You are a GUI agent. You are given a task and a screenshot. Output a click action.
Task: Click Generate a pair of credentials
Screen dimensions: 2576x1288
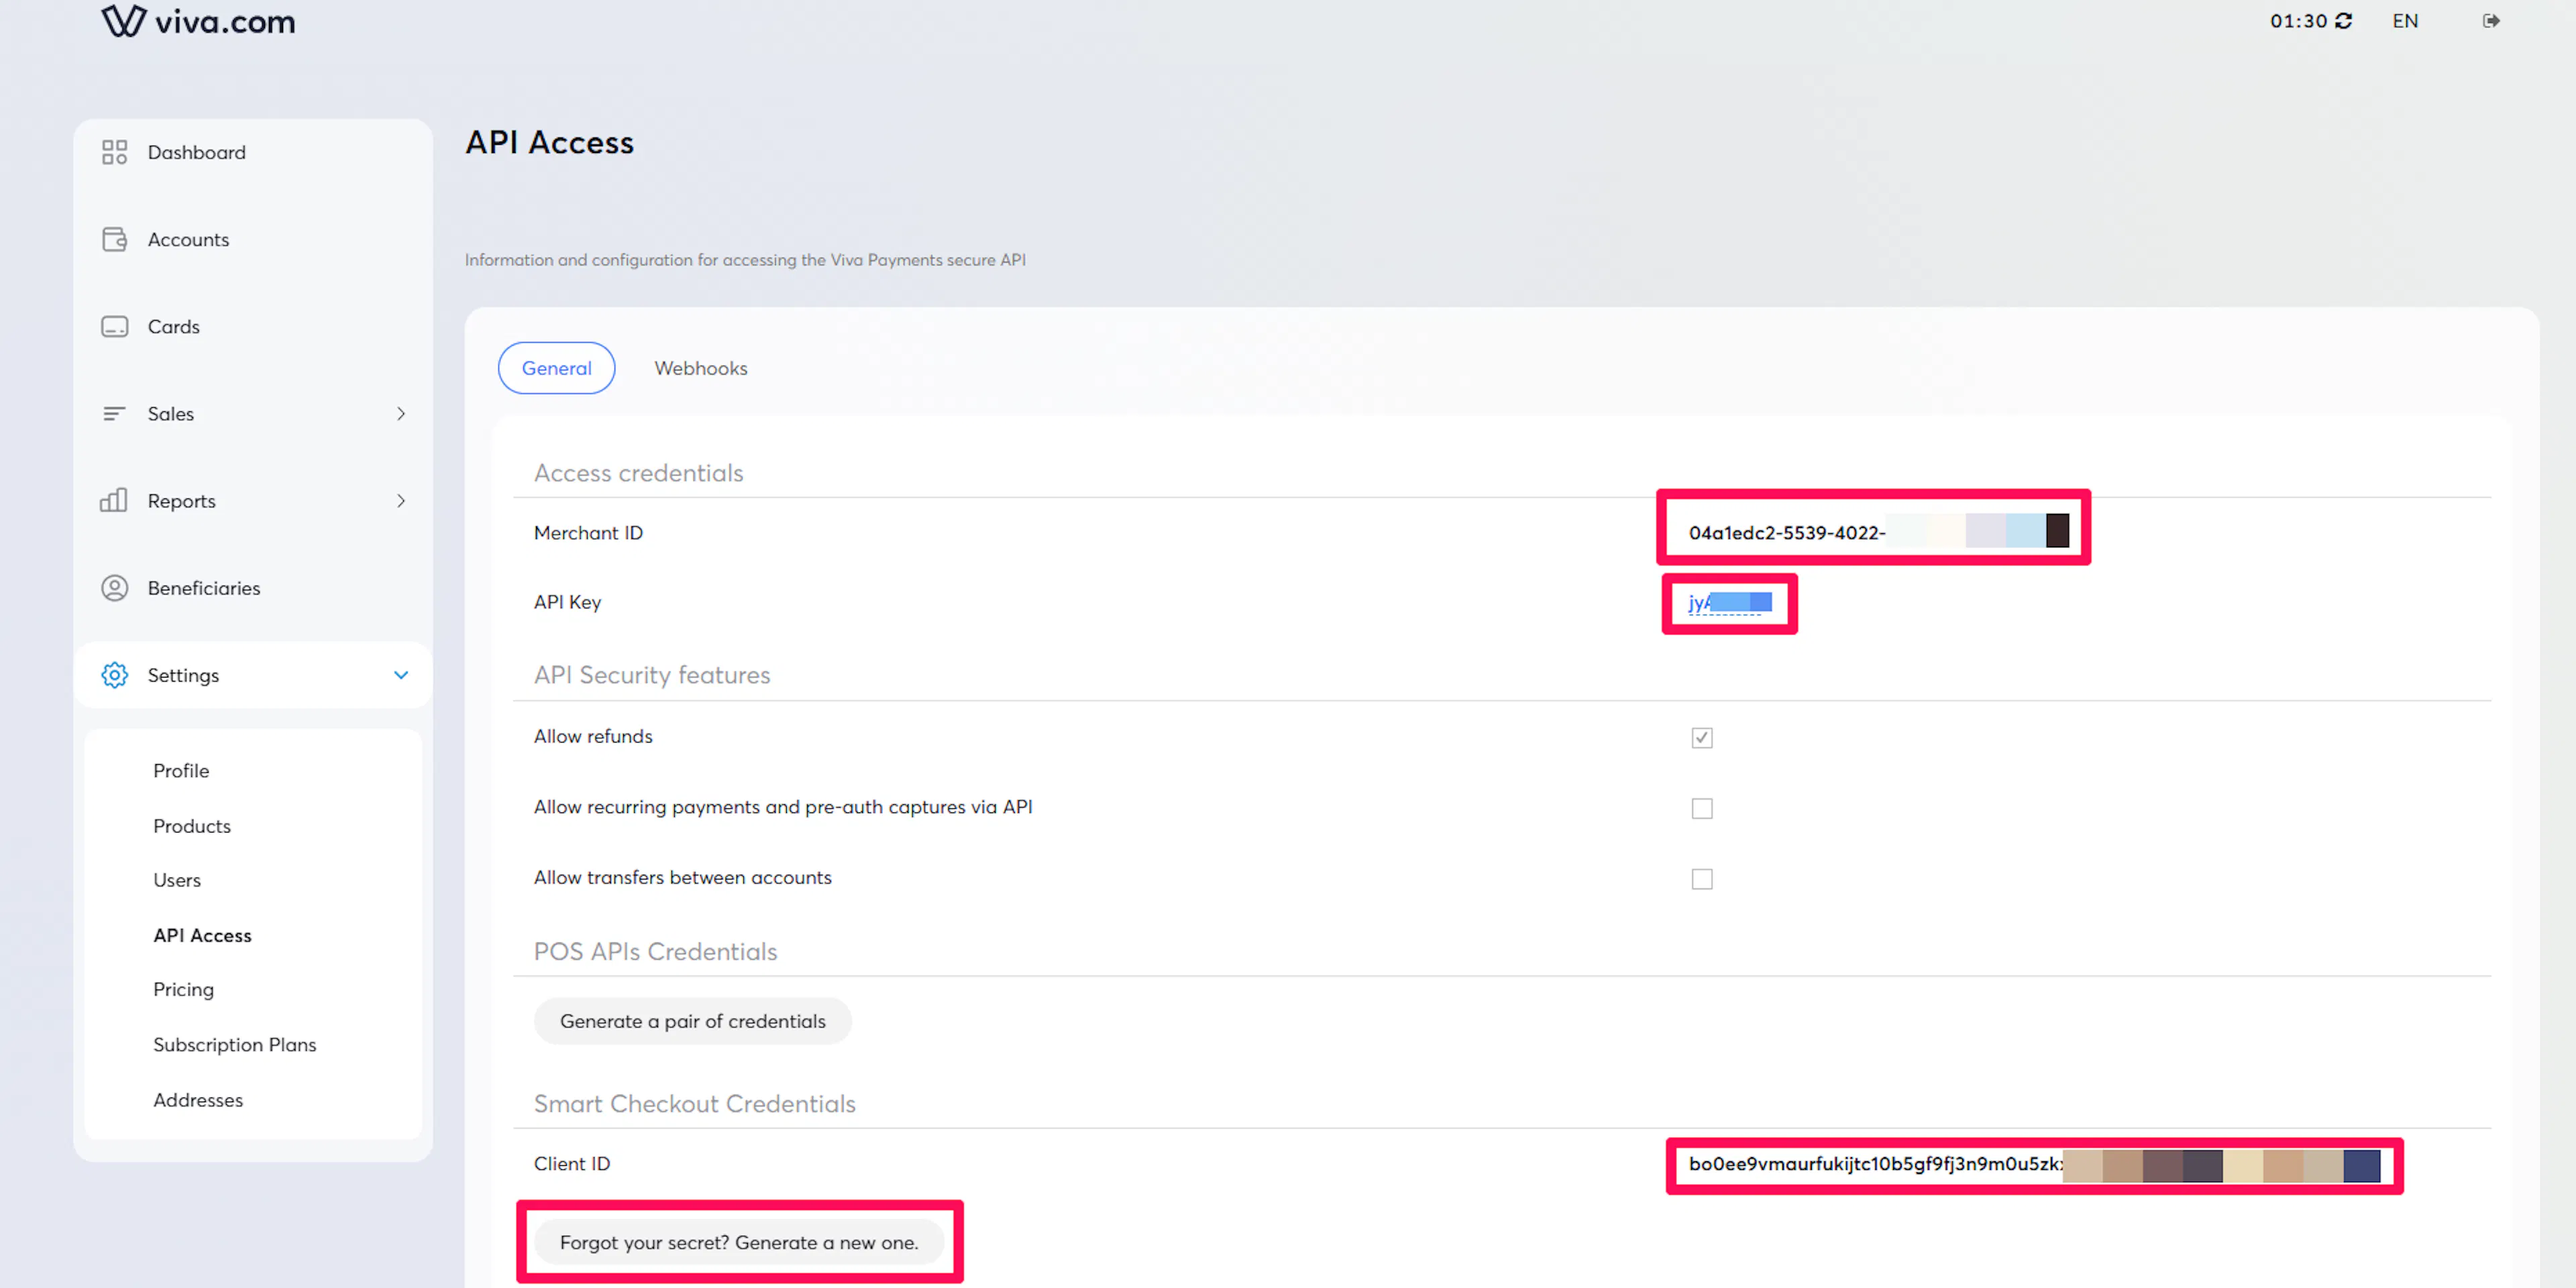pos(692,1021)
